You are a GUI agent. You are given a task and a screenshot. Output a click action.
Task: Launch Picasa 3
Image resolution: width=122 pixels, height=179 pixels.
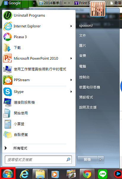[x=39, y=37]
